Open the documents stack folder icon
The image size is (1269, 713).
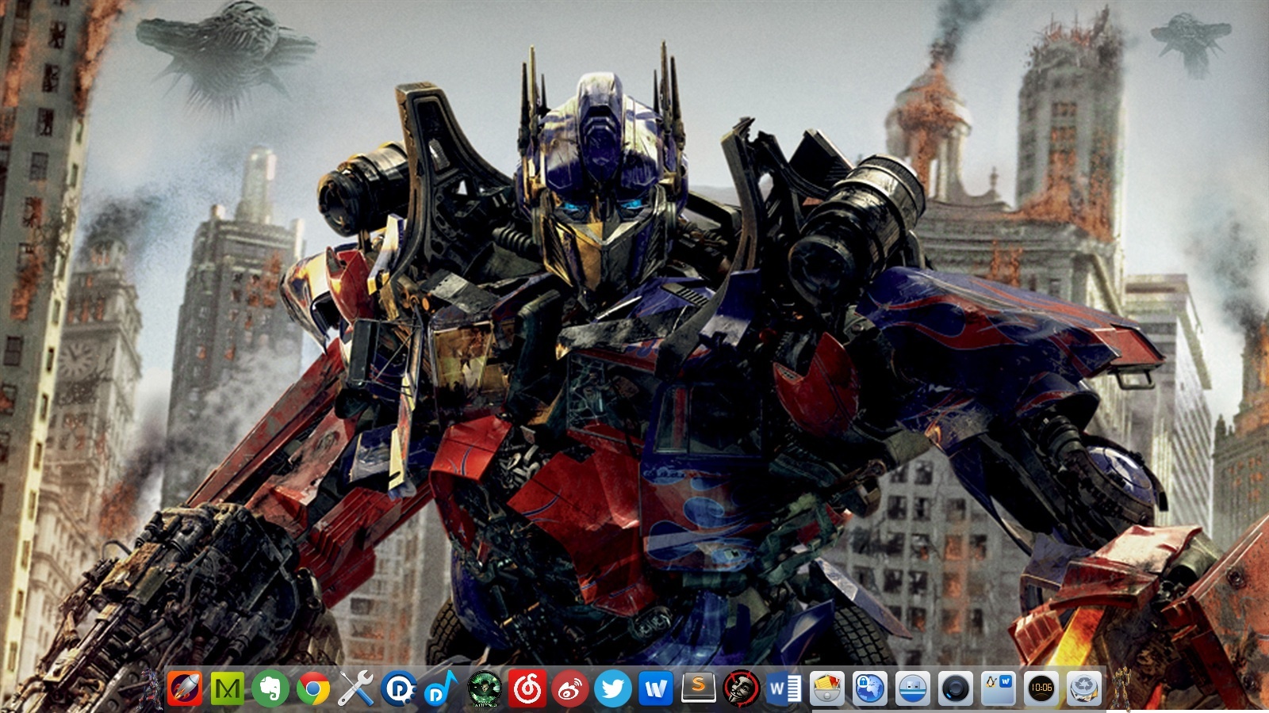[827, 688]
